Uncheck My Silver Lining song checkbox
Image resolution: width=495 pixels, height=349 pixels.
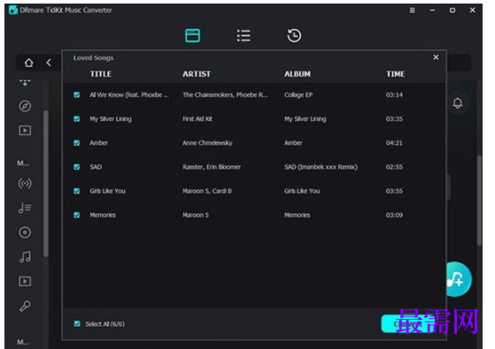[x=77, y=118]
